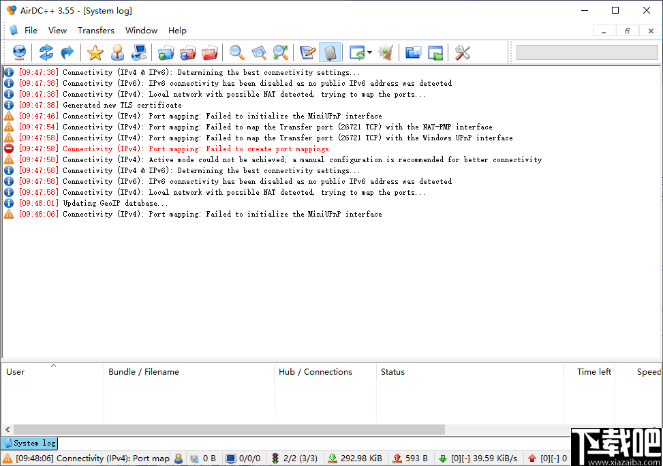This screenshot has height=466, width=663.
Task: Click the Reconnect toolbar icon
Action: (46, 53)
